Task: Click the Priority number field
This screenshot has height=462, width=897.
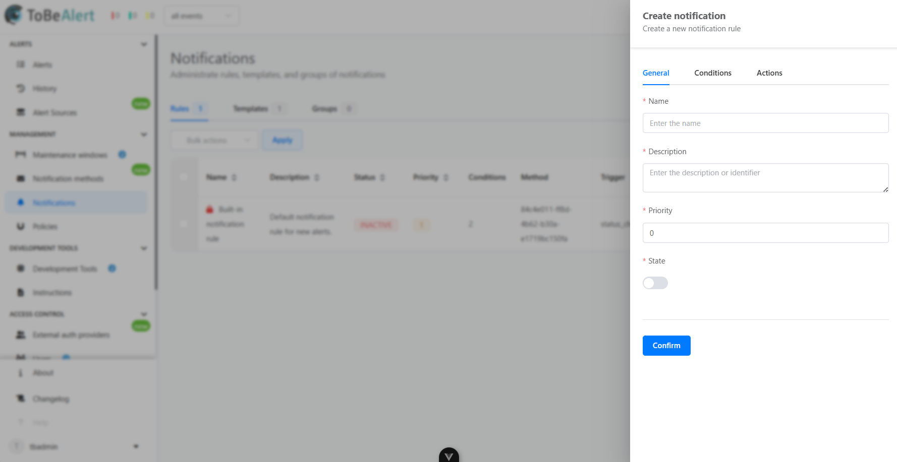Action: tap(765, 233)
